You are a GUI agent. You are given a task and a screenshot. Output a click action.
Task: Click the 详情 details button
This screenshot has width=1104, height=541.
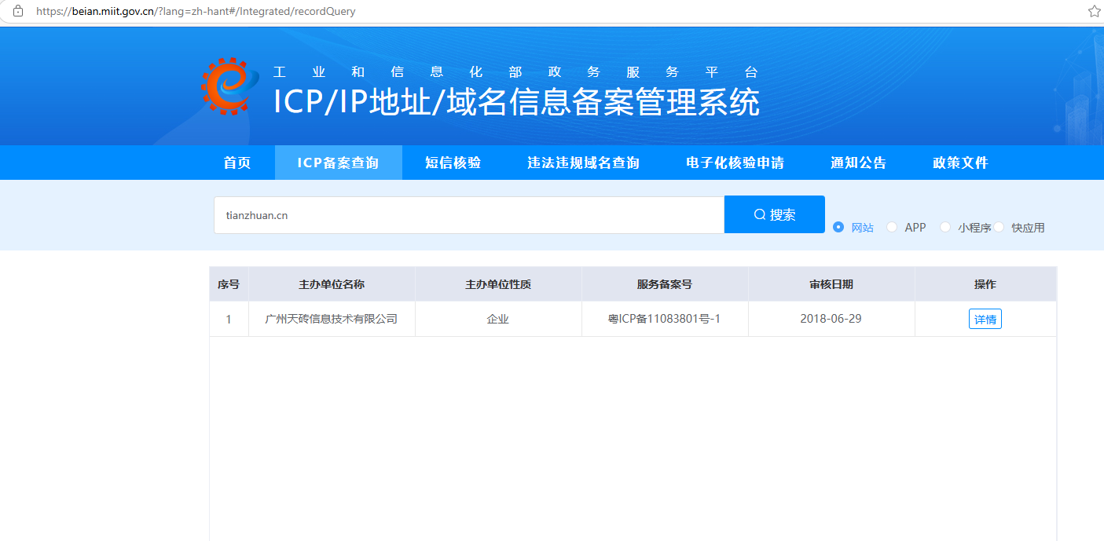coord(985,320)
